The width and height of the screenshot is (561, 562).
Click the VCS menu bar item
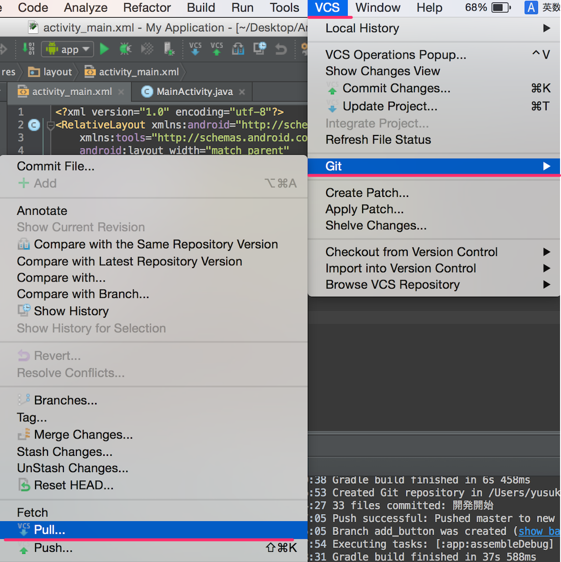(x=327, y=8)
